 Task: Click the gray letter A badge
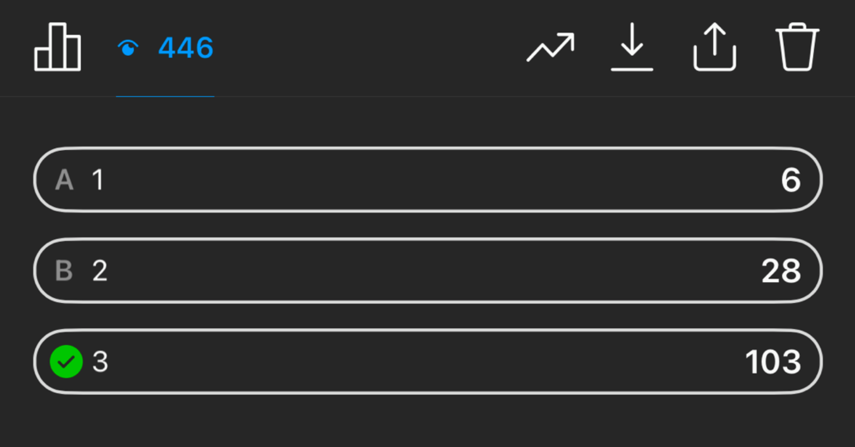(x=64, y=180)
